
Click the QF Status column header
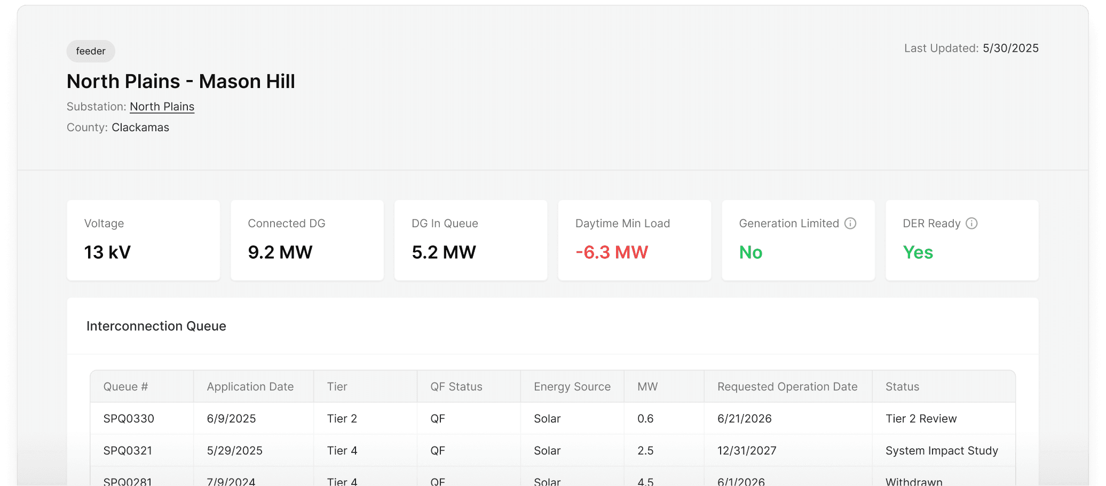pos(456,387)
